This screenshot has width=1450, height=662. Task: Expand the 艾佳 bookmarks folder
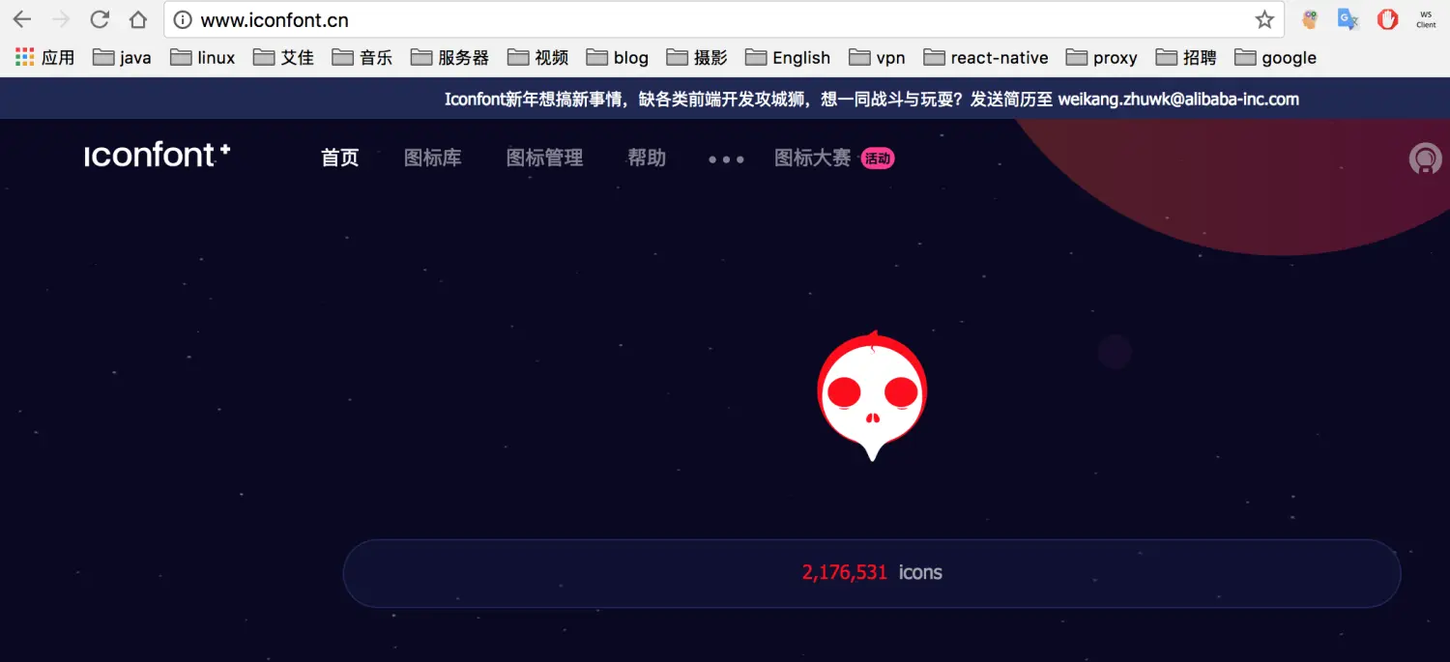pyautogui.click(x=284, y=58)
